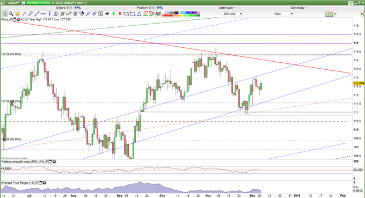The height and width of the screenshot is (198, 365).
Task: Select the arrow cursor tool
Action: coord(4,14)
